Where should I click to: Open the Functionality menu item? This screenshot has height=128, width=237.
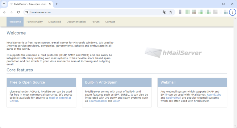35,22
